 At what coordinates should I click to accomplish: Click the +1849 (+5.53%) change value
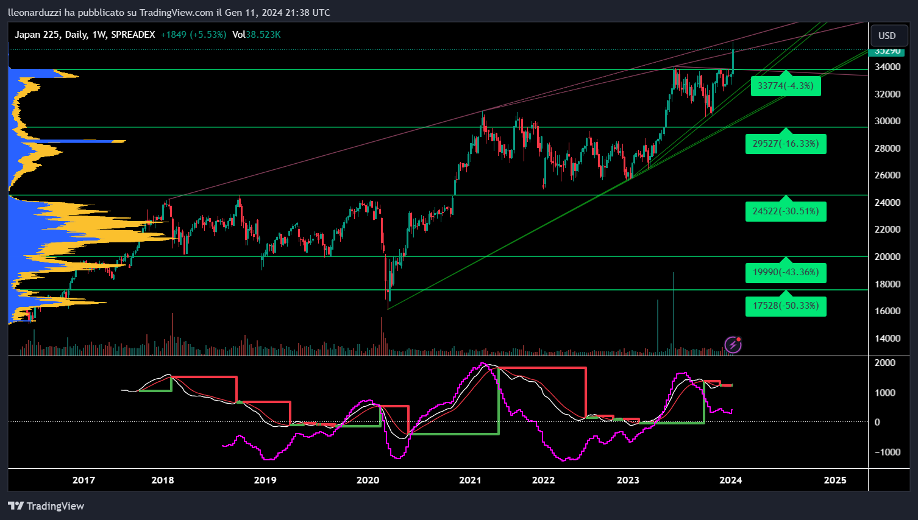click(x=193, y=35)
